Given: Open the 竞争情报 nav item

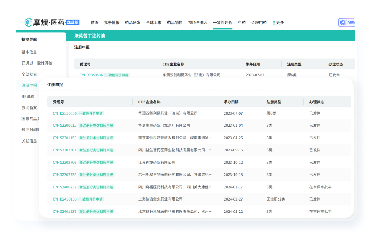Looking at the screenshot, I should click(112, 23).
